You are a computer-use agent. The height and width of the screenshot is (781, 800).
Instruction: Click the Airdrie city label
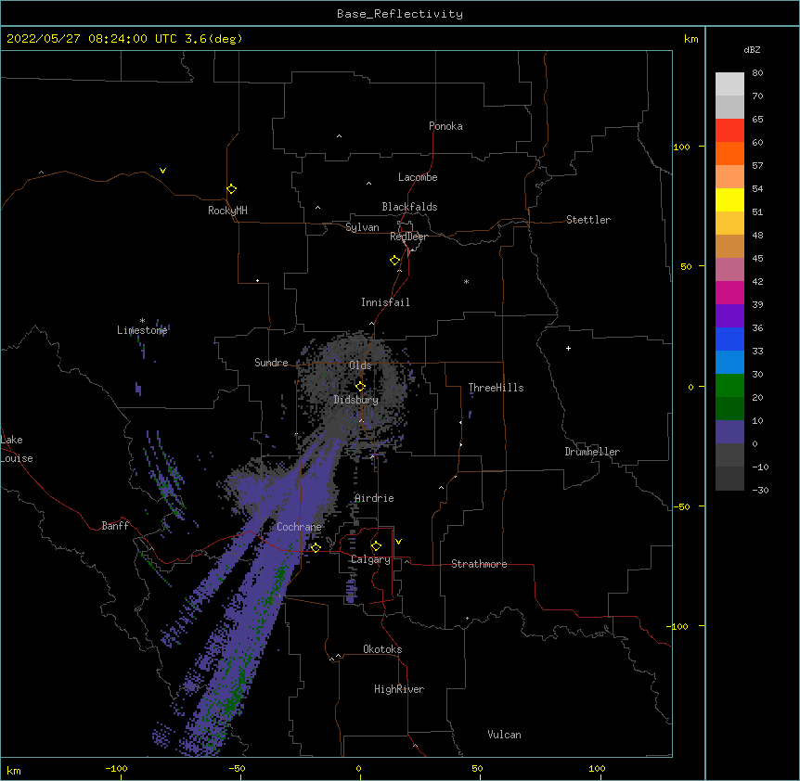coord(374,498)
